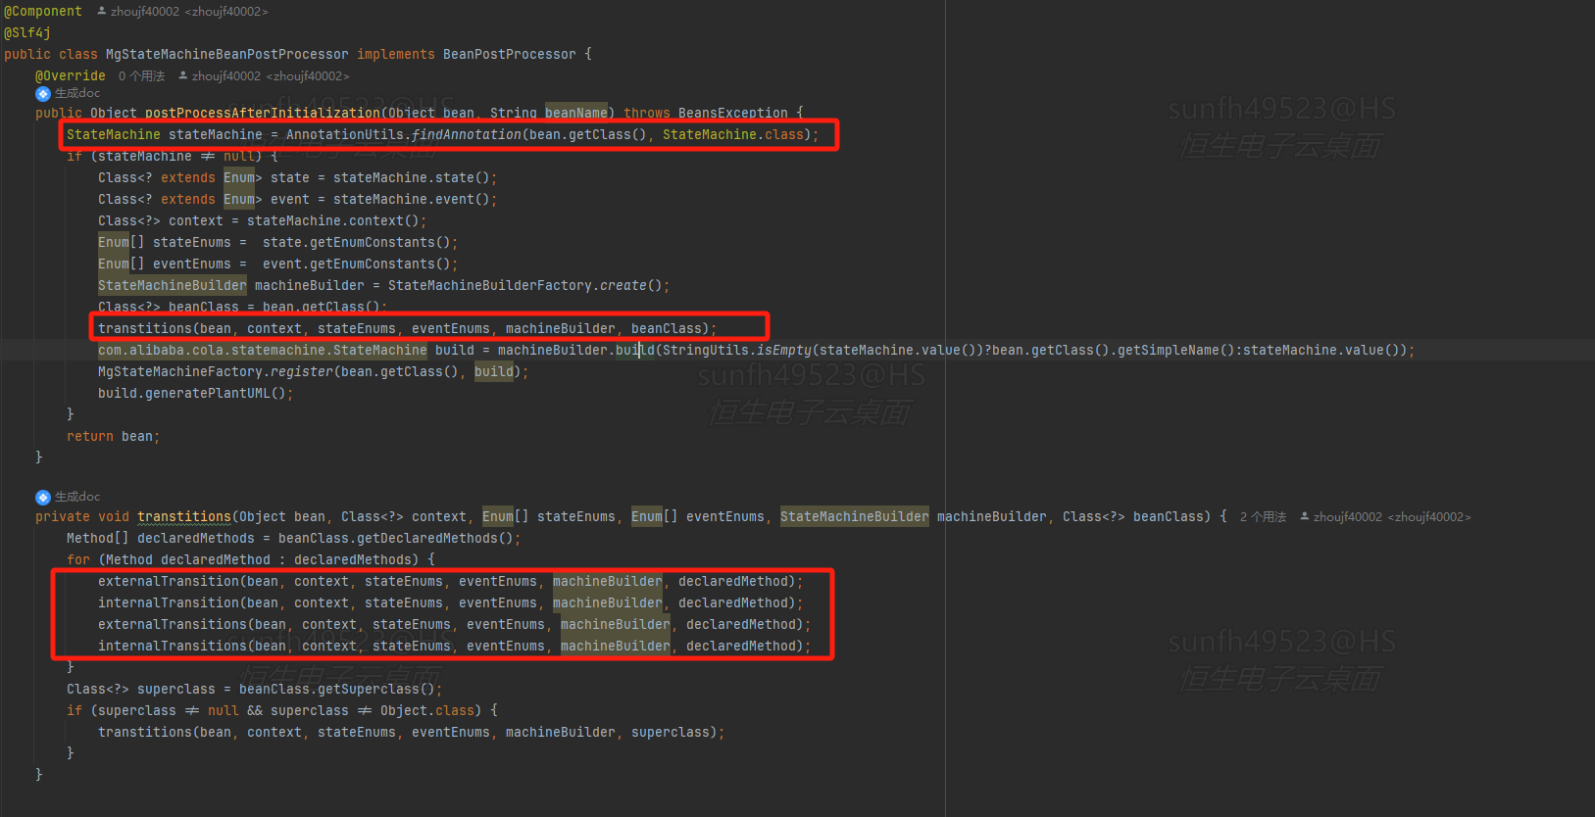Image resolution: width=1595 pixels, height=817 pixels.
Task: Click the author person icon after '2 个用法'
Action: 1304,516
